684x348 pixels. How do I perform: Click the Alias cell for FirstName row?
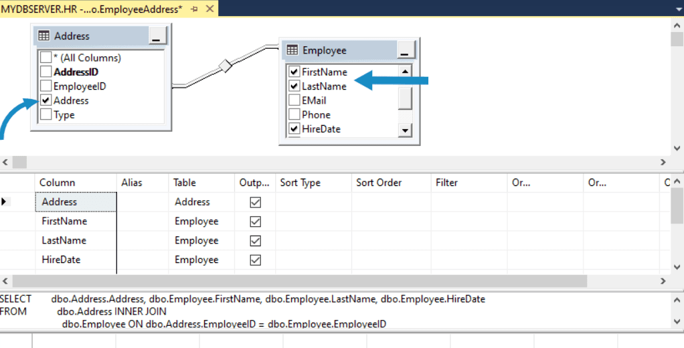[x=142, y=222]
